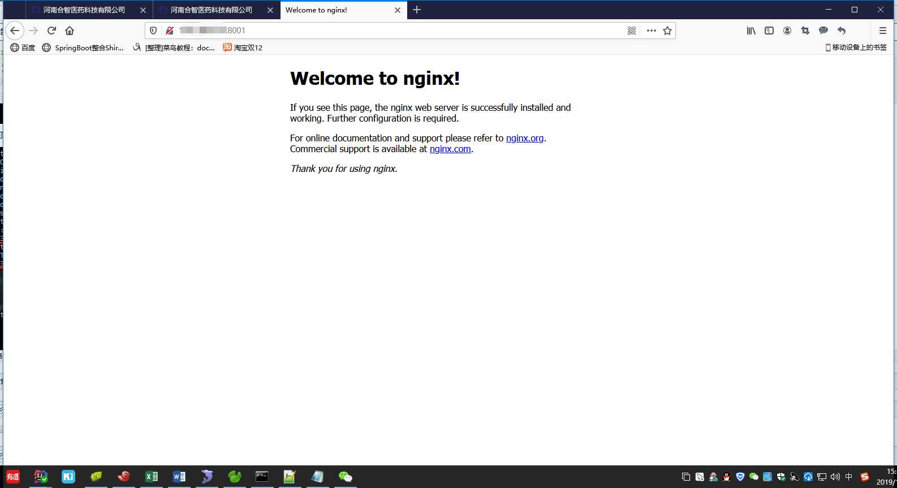Open the command prompt taskbar icon
The image size is (897, 488).
(262, 477)
